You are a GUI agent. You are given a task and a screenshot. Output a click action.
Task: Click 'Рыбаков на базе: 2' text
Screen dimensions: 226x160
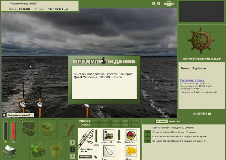point(191,89)
